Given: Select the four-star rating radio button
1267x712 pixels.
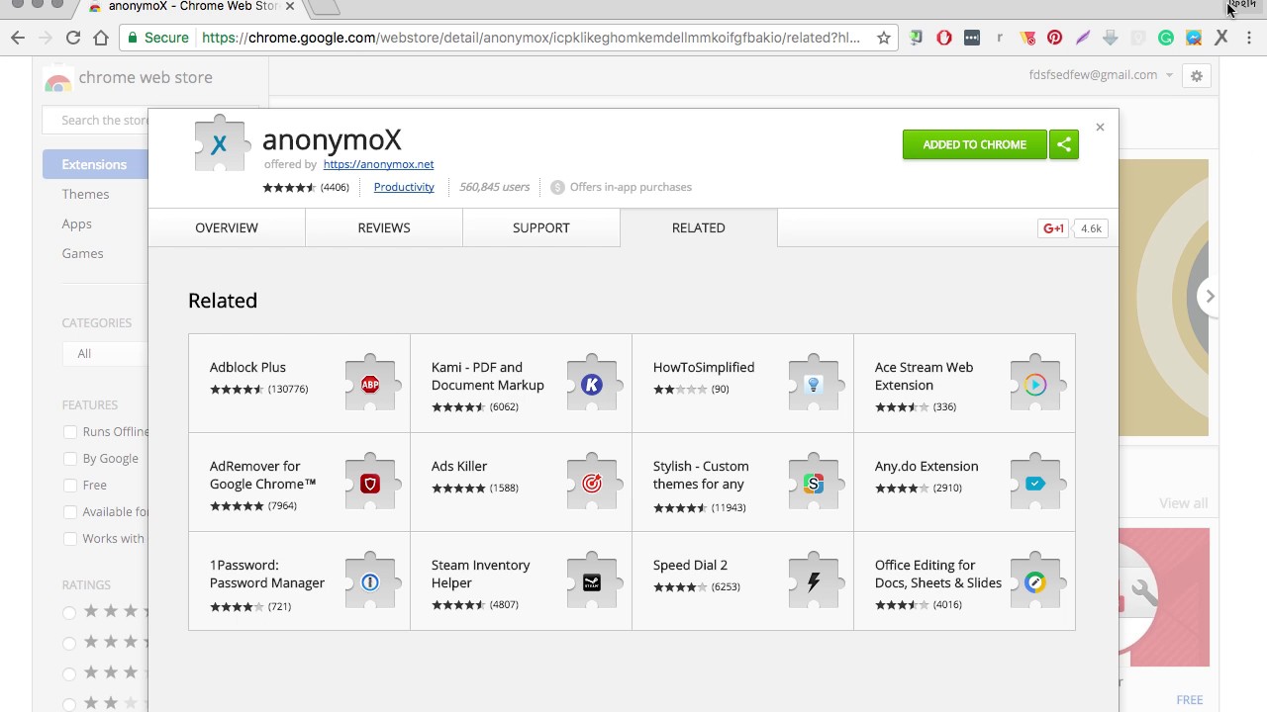Looking at the screenshot, I should 69,643.
